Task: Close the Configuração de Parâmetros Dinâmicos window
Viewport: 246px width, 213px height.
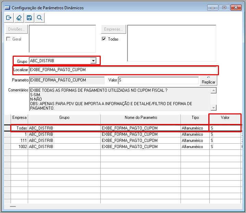Action: pyautogui.click(x=236, y=8)
